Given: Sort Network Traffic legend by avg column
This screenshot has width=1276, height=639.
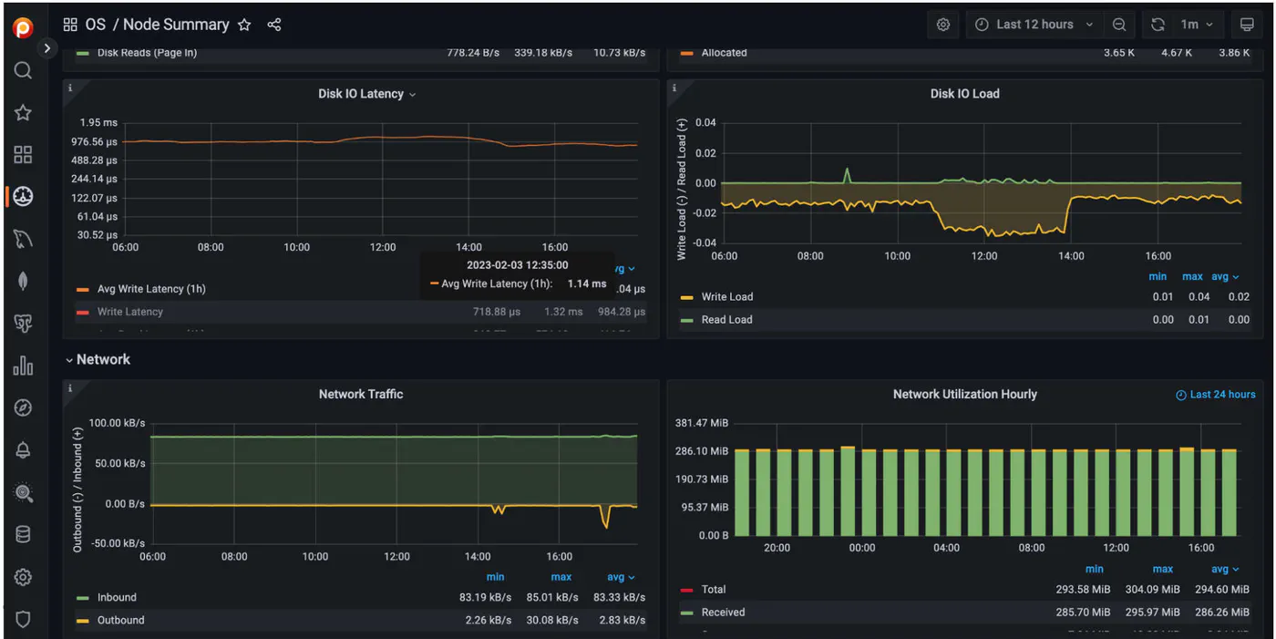Looking at the screenshot, I should [621, 577].
